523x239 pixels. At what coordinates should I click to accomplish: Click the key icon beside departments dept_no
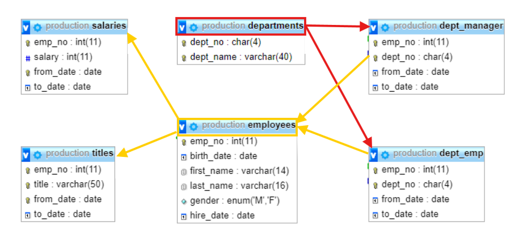[x=184, y=43]
